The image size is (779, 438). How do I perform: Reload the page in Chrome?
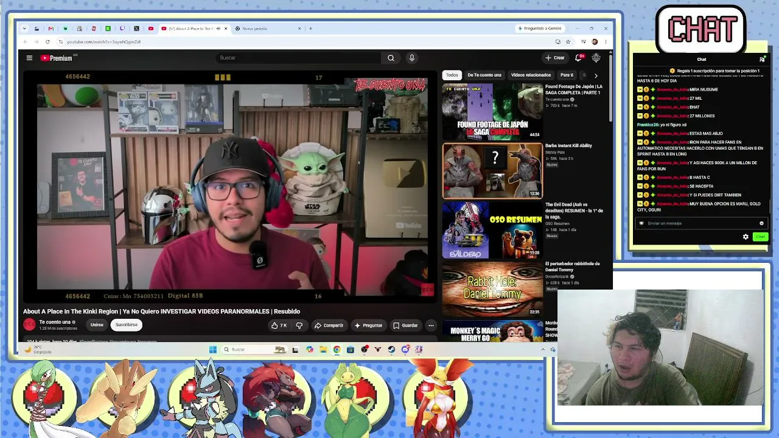(47, 42)
